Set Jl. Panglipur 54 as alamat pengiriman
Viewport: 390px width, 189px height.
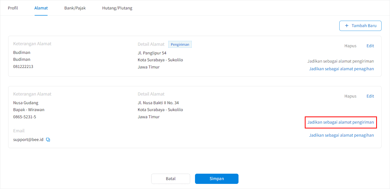(x=340, y=61)
